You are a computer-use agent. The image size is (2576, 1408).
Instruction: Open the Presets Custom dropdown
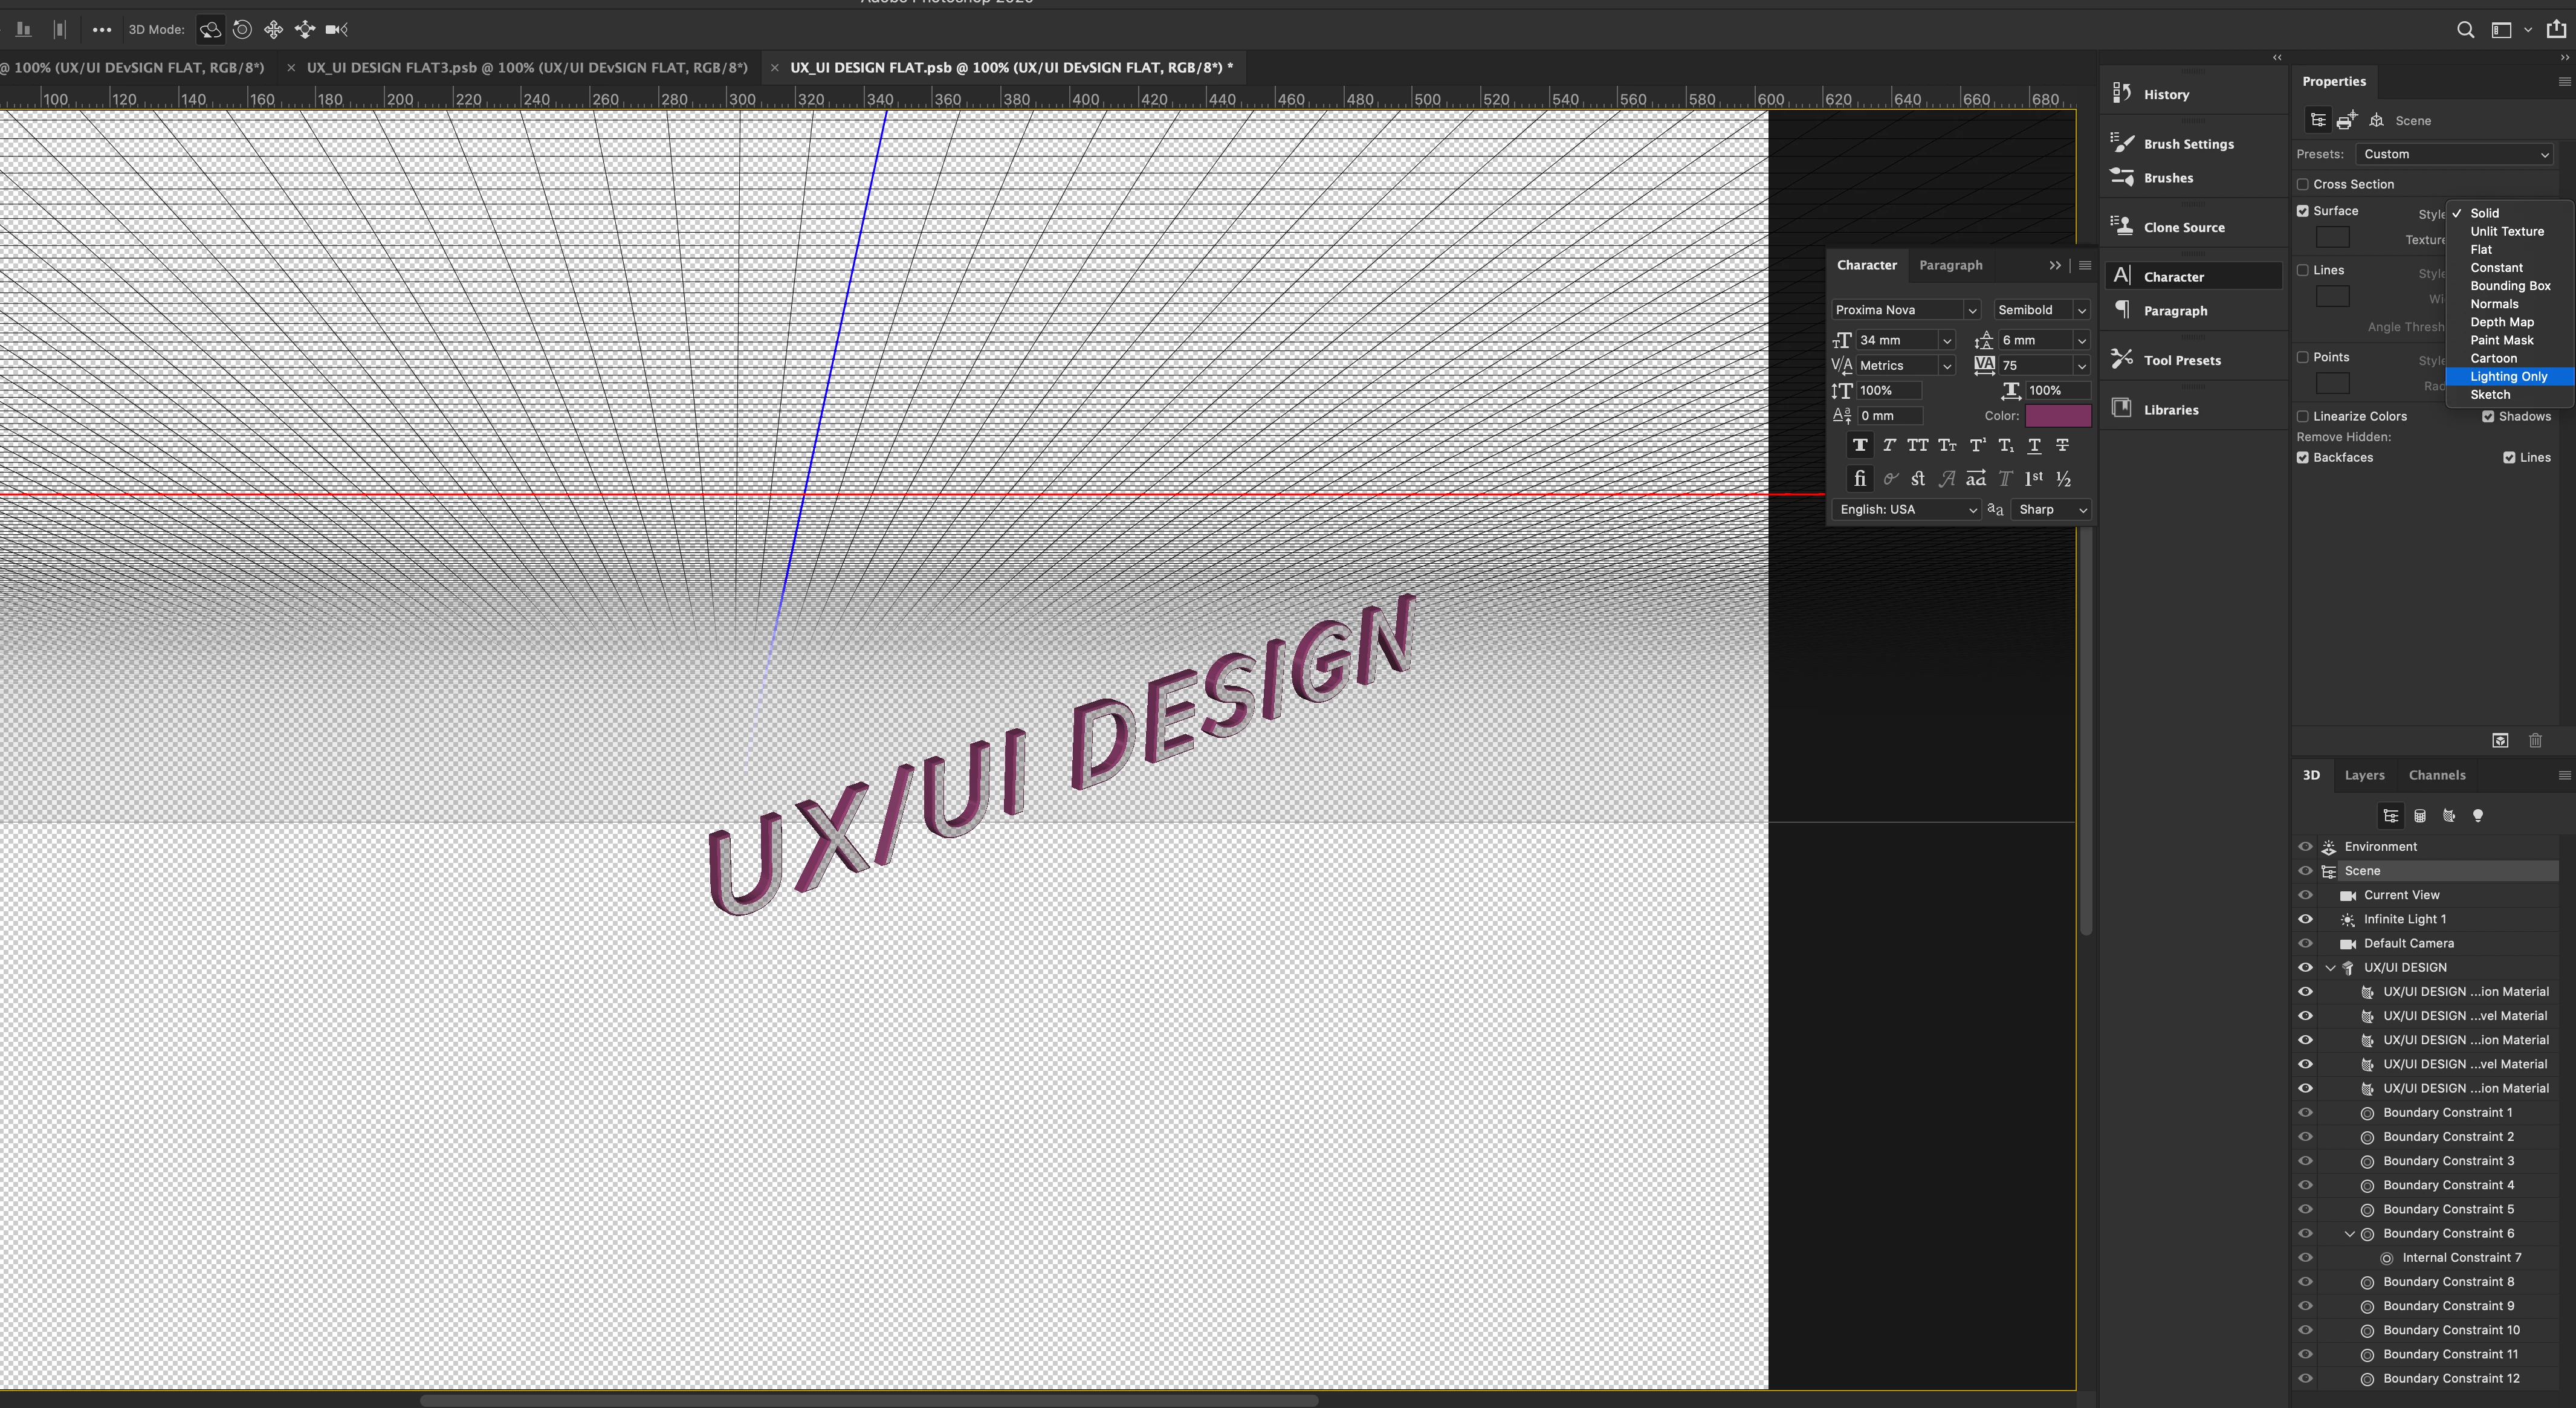click(2455, 154)
